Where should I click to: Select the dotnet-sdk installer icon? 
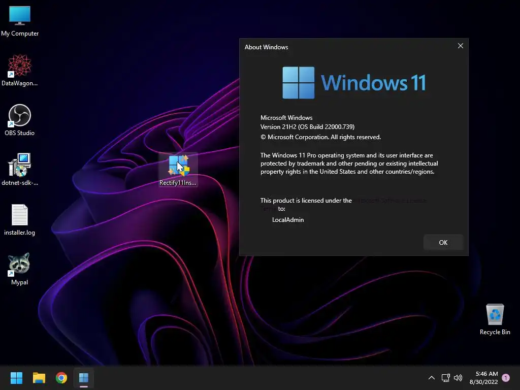(x=20, y=170)
